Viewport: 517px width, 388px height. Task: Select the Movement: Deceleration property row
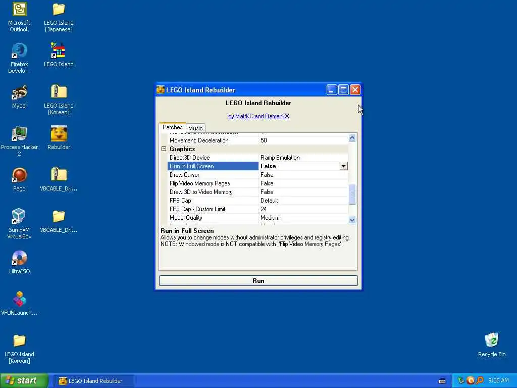tap(257, 140)
